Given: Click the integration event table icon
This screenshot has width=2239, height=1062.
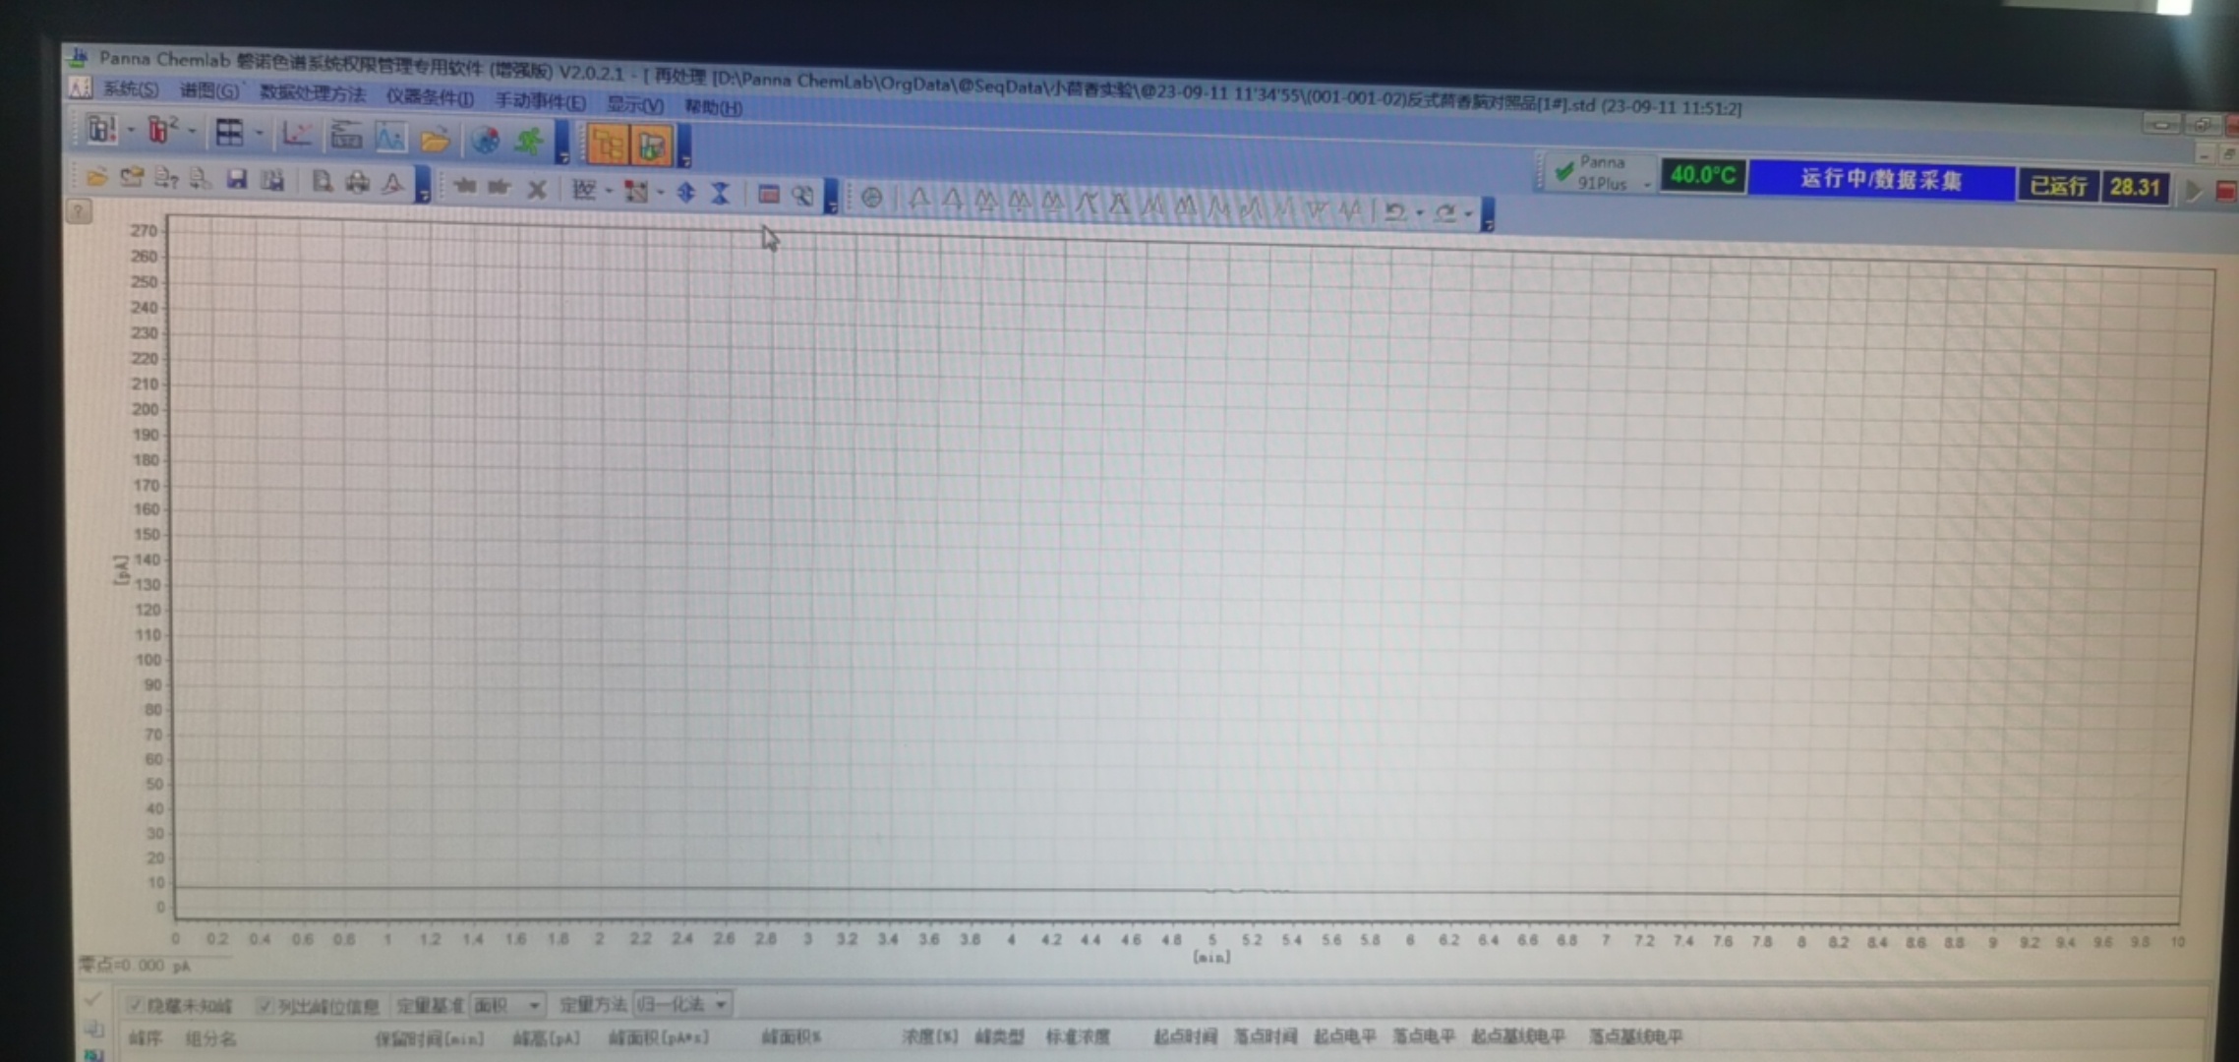Looking at the screenshot, I should [584, 189].
